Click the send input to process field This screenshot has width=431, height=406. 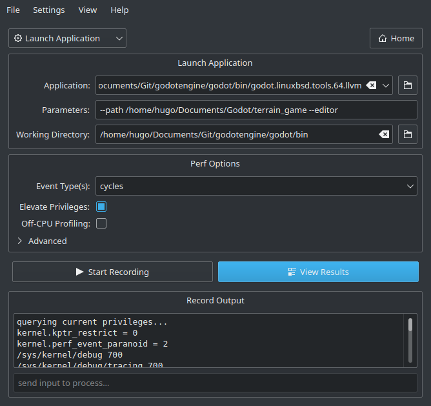215,383
